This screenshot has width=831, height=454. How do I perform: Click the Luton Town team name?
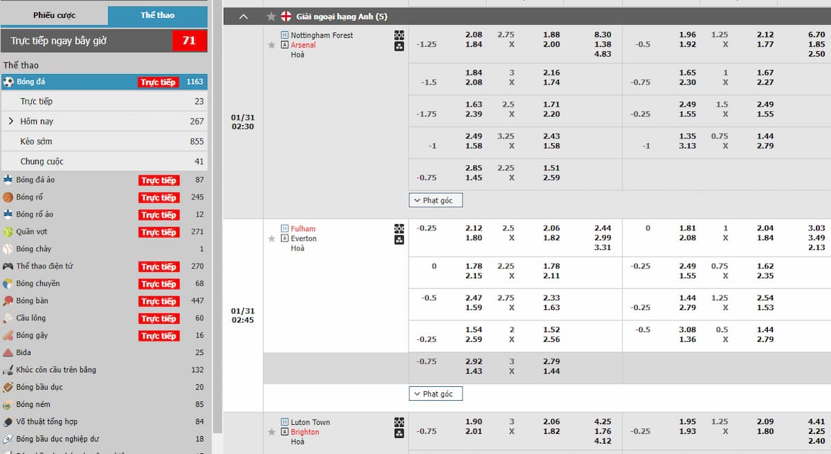click(x=310, y=423)
